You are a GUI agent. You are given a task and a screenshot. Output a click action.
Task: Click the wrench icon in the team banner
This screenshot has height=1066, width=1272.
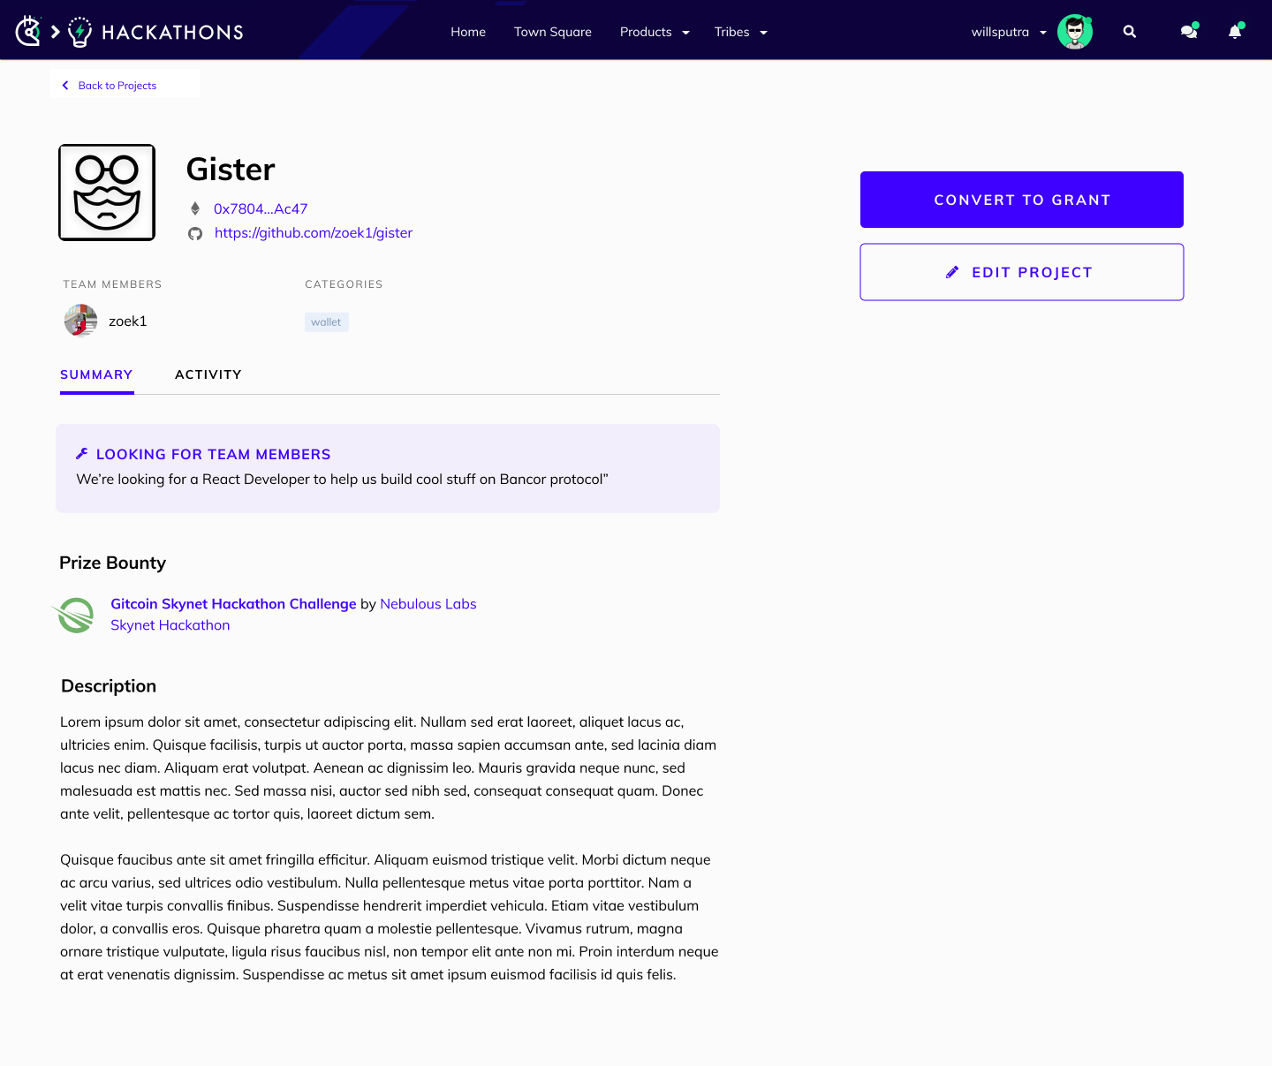point(81,453)
